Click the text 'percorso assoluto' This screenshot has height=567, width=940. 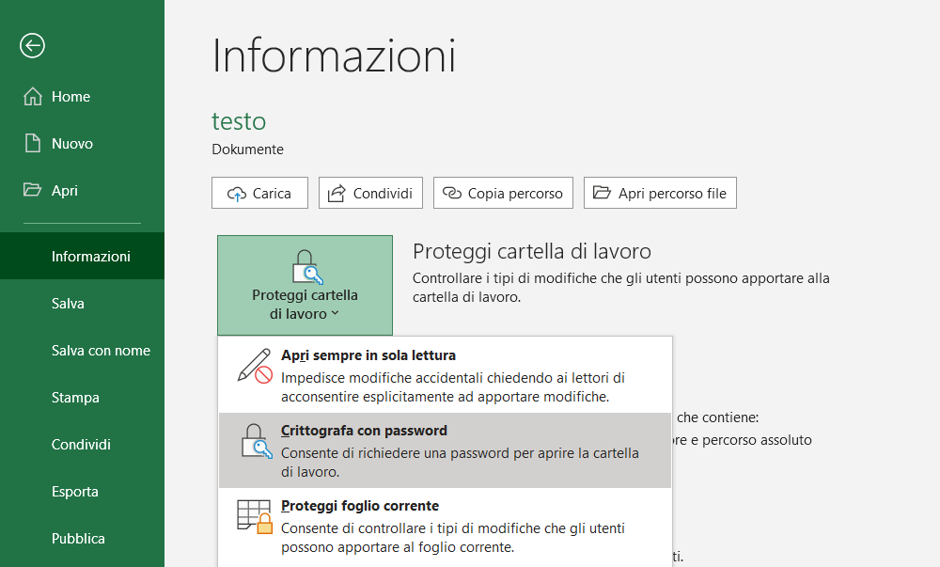point(757,440)
